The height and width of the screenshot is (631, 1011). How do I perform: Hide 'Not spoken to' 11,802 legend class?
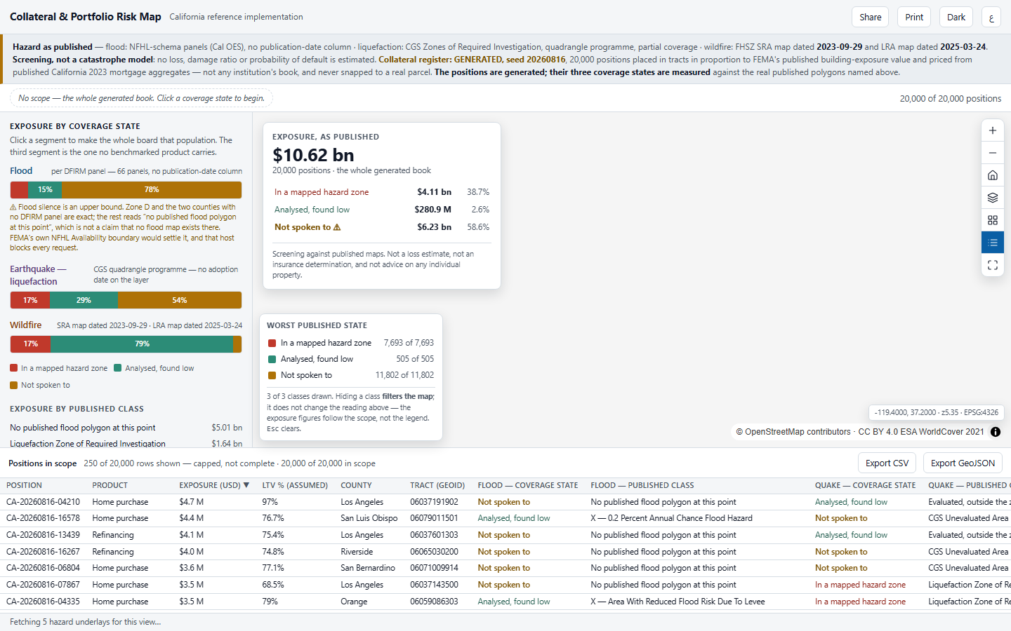(350, 375)
